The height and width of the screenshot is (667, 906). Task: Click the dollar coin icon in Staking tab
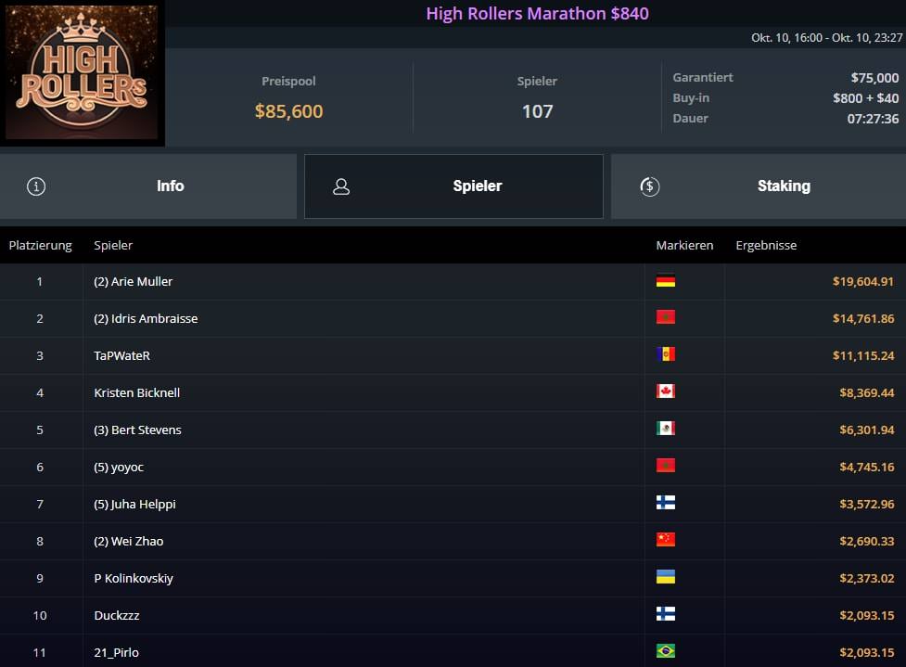pyautogui.click(x=650, y=186)
